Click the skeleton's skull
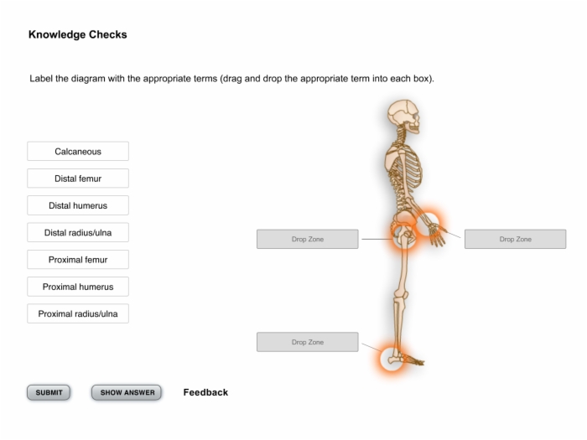Screen dimensions: 587x440 point(403,116)
